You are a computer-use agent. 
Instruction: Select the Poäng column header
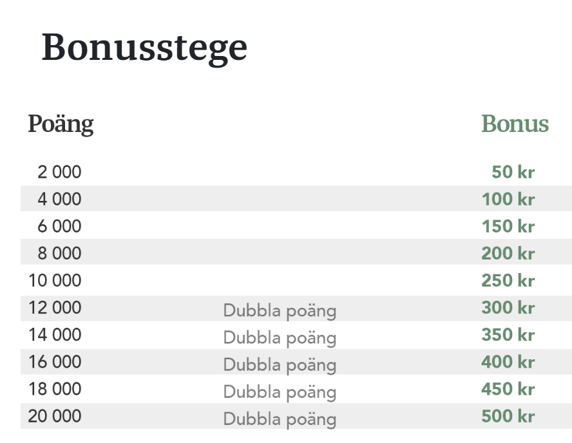point(61,124)
